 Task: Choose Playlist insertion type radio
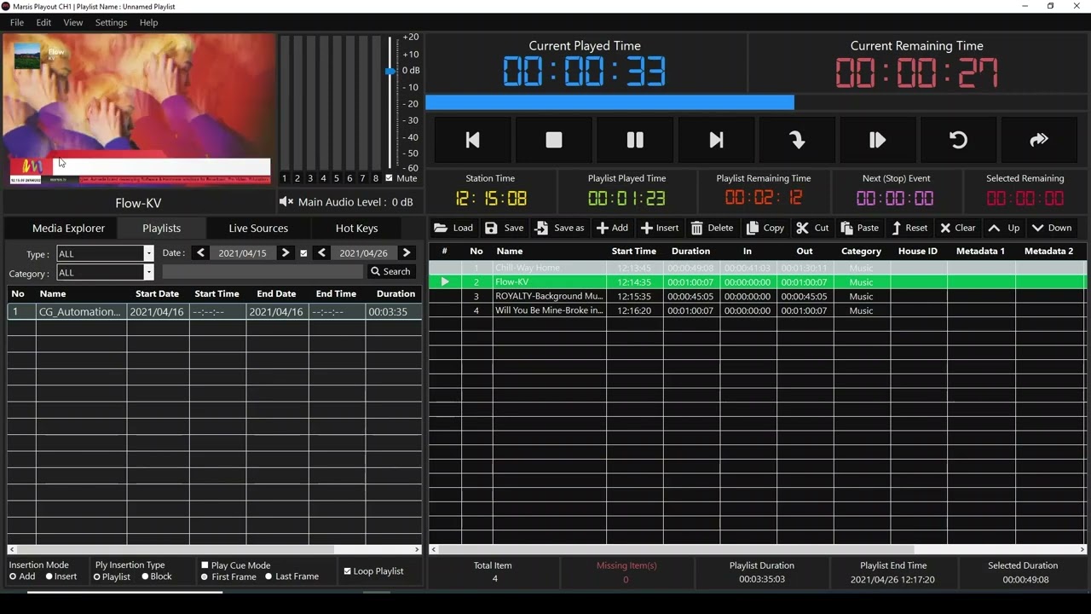tap(96, 576)
